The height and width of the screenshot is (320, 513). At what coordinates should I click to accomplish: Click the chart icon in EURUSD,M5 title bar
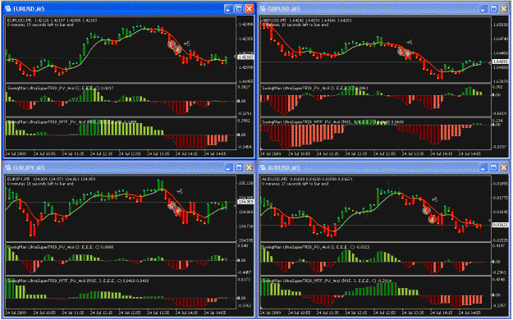(8, 8)
